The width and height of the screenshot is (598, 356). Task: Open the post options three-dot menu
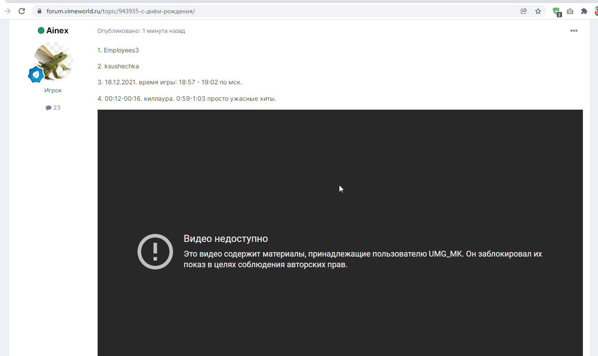574,31
